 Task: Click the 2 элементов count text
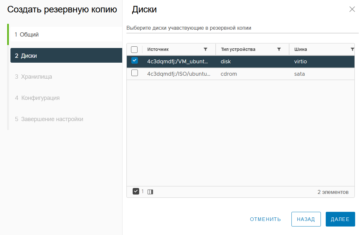(333, 192)
